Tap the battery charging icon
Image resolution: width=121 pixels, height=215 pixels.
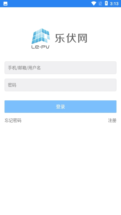(106, 3)
